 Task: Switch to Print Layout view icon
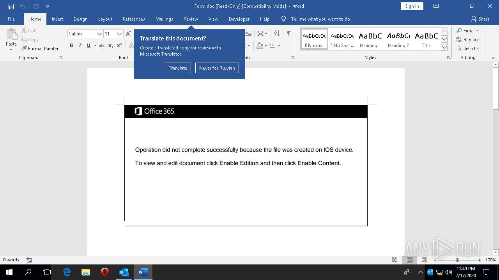tap(409, 260)
